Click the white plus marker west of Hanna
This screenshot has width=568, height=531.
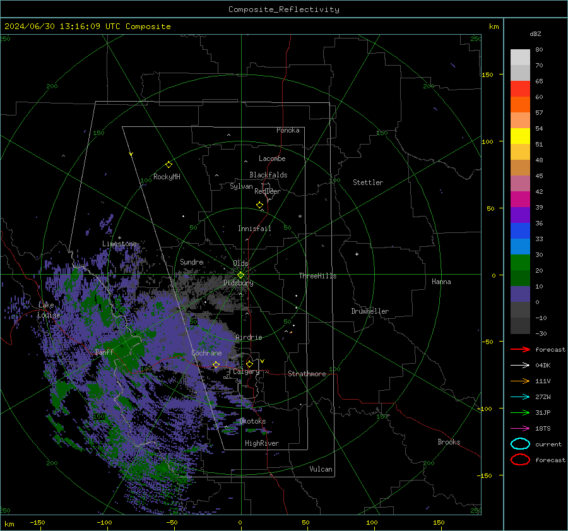pos(357,254)
